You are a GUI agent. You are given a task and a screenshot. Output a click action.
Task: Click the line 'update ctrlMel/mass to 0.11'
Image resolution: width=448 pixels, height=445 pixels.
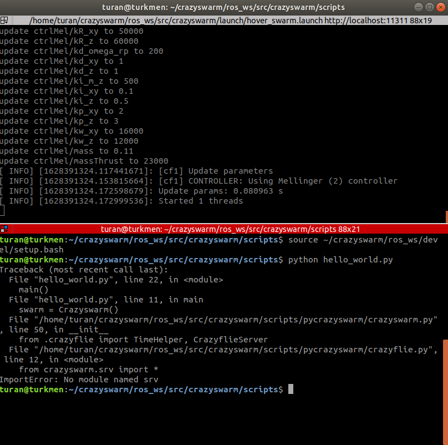67,151
